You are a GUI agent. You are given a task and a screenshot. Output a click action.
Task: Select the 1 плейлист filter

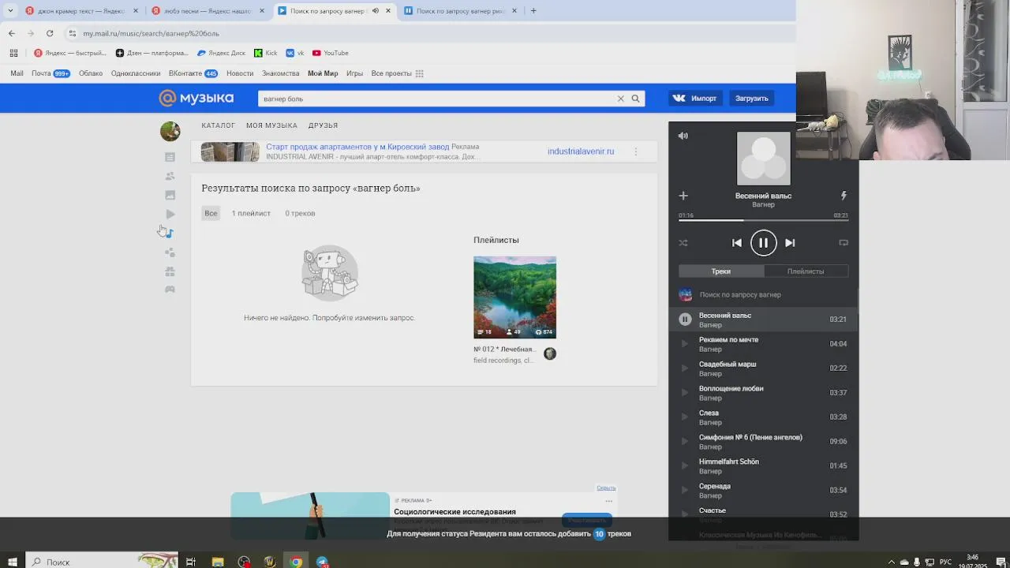pyautogui.click(x=251, y=213)
